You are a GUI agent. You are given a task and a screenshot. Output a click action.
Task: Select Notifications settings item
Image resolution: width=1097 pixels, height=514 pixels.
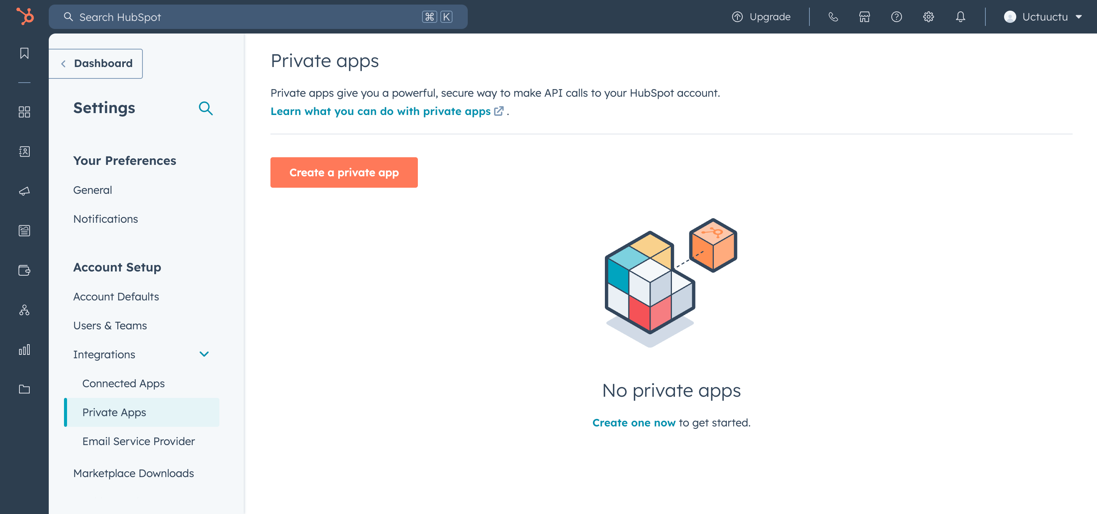[106, 219]
